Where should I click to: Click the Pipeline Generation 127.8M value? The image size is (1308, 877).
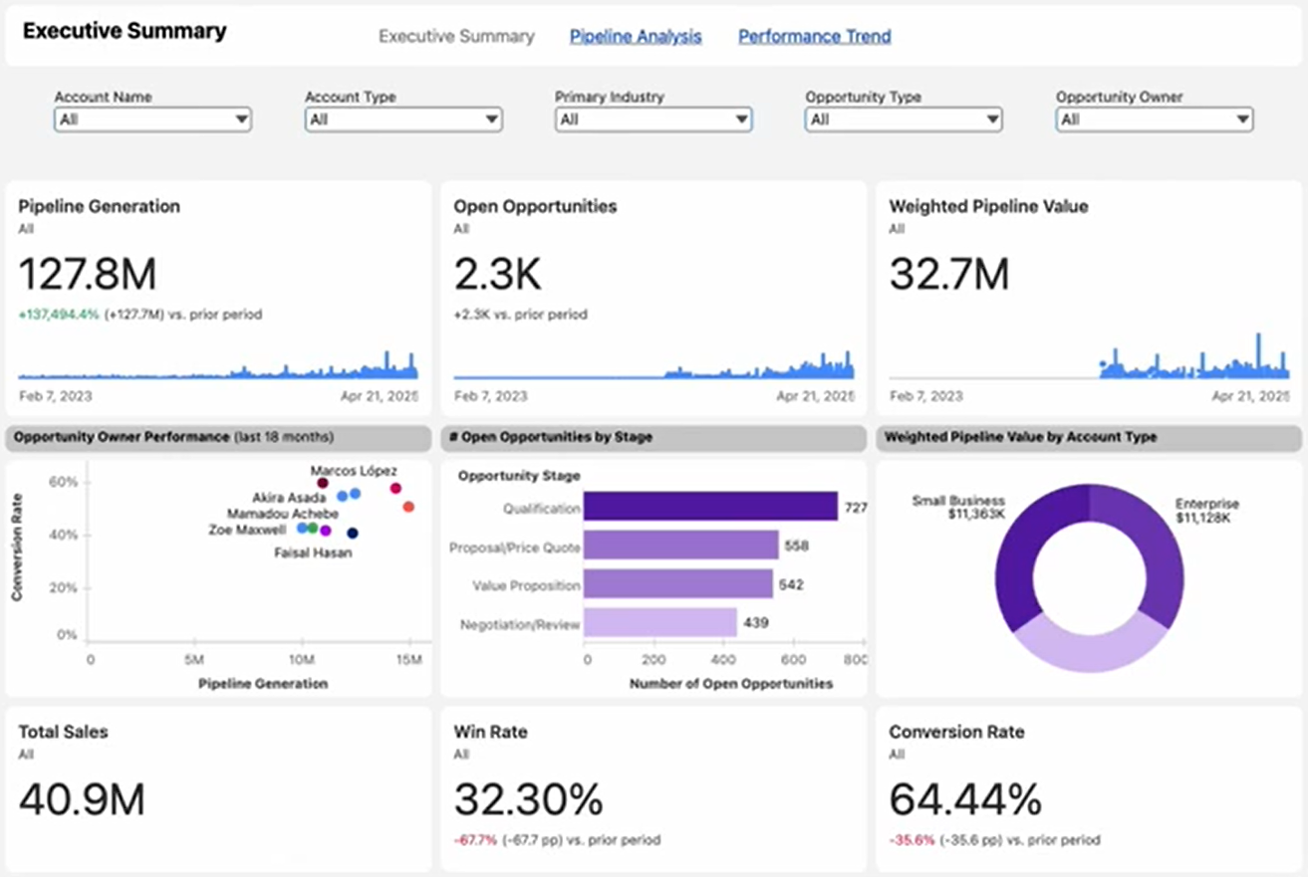click(x=88, y=274)
